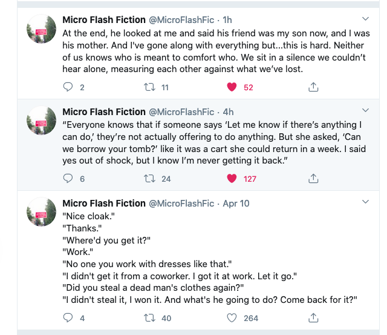The width and height of the screenshot is (387, 335).
Task: Reply to the "Nice cloak" tweet
Action: 68,318
